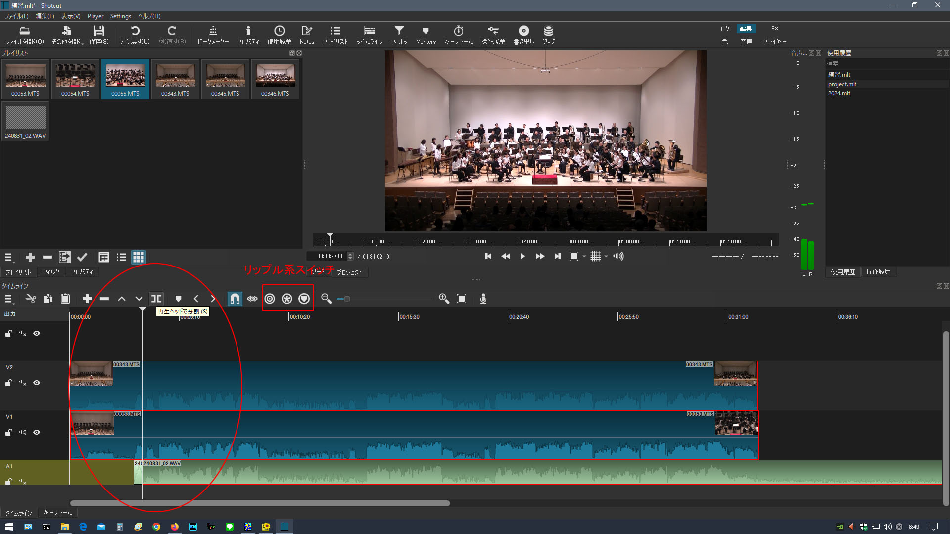Screen dimensions: 950x534
Task: Go to previous marker in timeline
Action: 196,299
